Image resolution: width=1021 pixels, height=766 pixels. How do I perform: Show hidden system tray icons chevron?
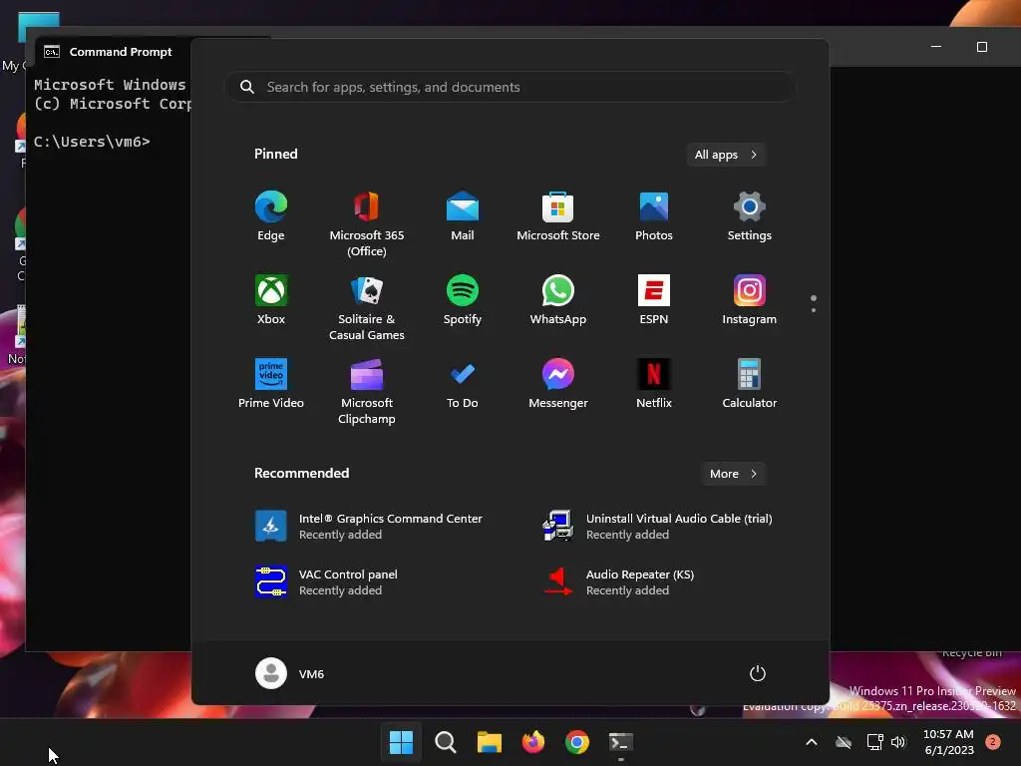pyautogui.click(x=812, y=742)
